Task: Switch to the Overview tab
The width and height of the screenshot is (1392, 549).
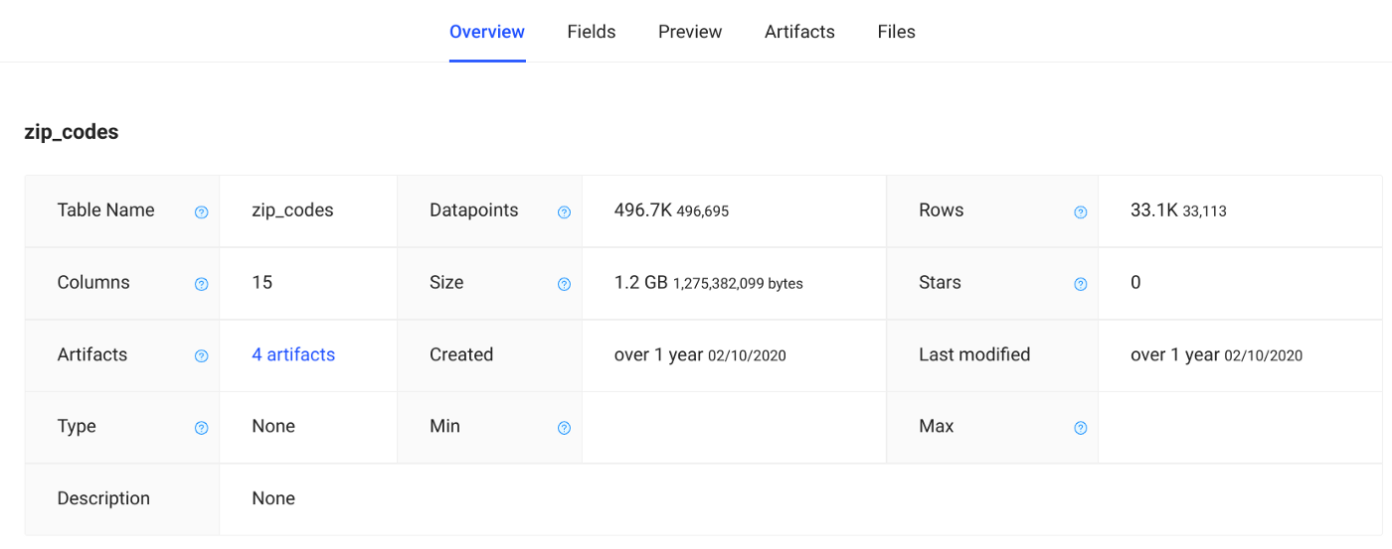Action: pos(487,32)
